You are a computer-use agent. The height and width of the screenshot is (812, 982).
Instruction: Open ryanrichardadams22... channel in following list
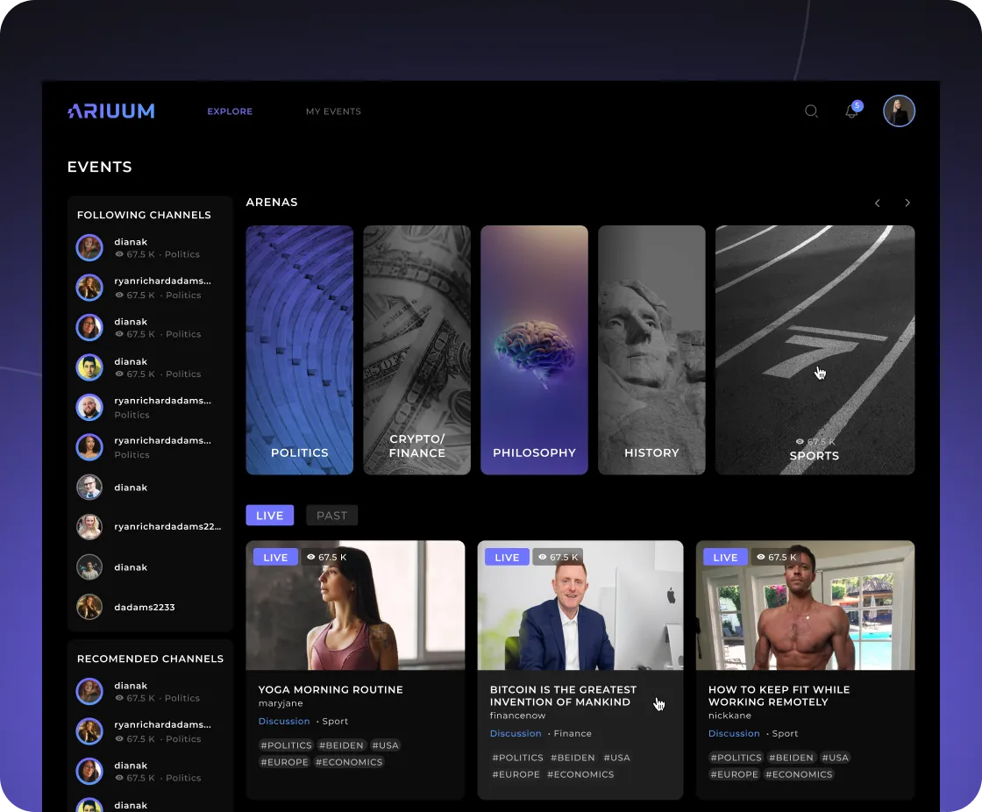[150, 527]
